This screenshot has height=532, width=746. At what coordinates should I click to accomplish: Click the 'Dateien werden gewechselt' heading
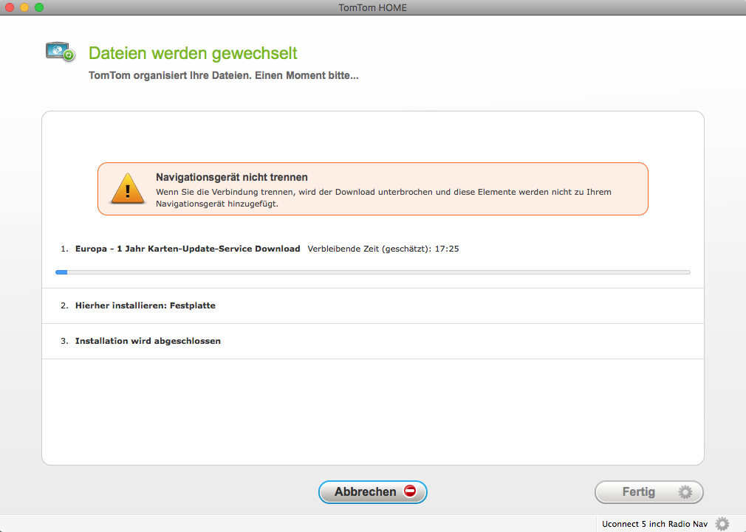tap(193, 53)
